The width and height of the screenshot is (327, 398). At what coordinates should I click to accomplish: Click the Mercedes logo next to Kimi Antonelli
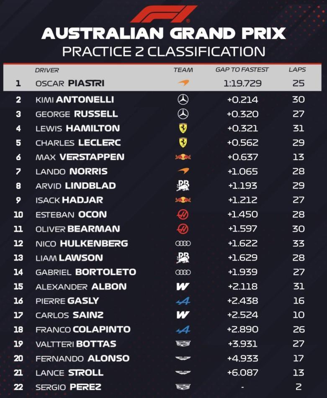click(x=183, y=100)
